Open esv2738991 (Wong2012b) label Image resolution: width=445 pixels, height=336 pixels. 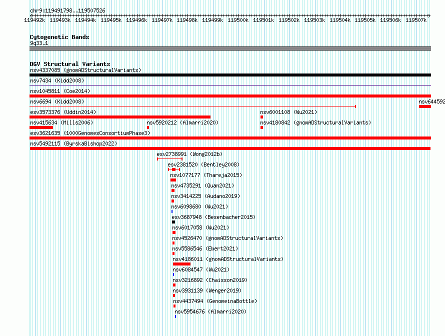pyautogui.click(x=189, y=154)
